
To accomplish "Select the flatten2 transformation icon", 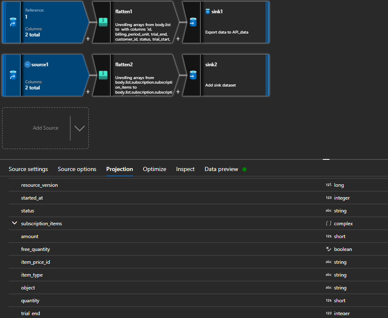I will [103, 75].
